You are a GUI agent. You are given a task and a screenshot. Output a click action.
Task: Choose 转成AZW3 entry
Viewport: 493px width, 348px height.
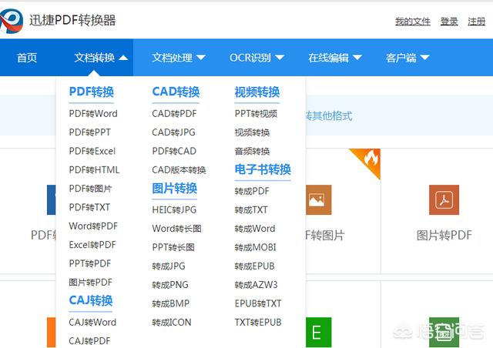257,285
